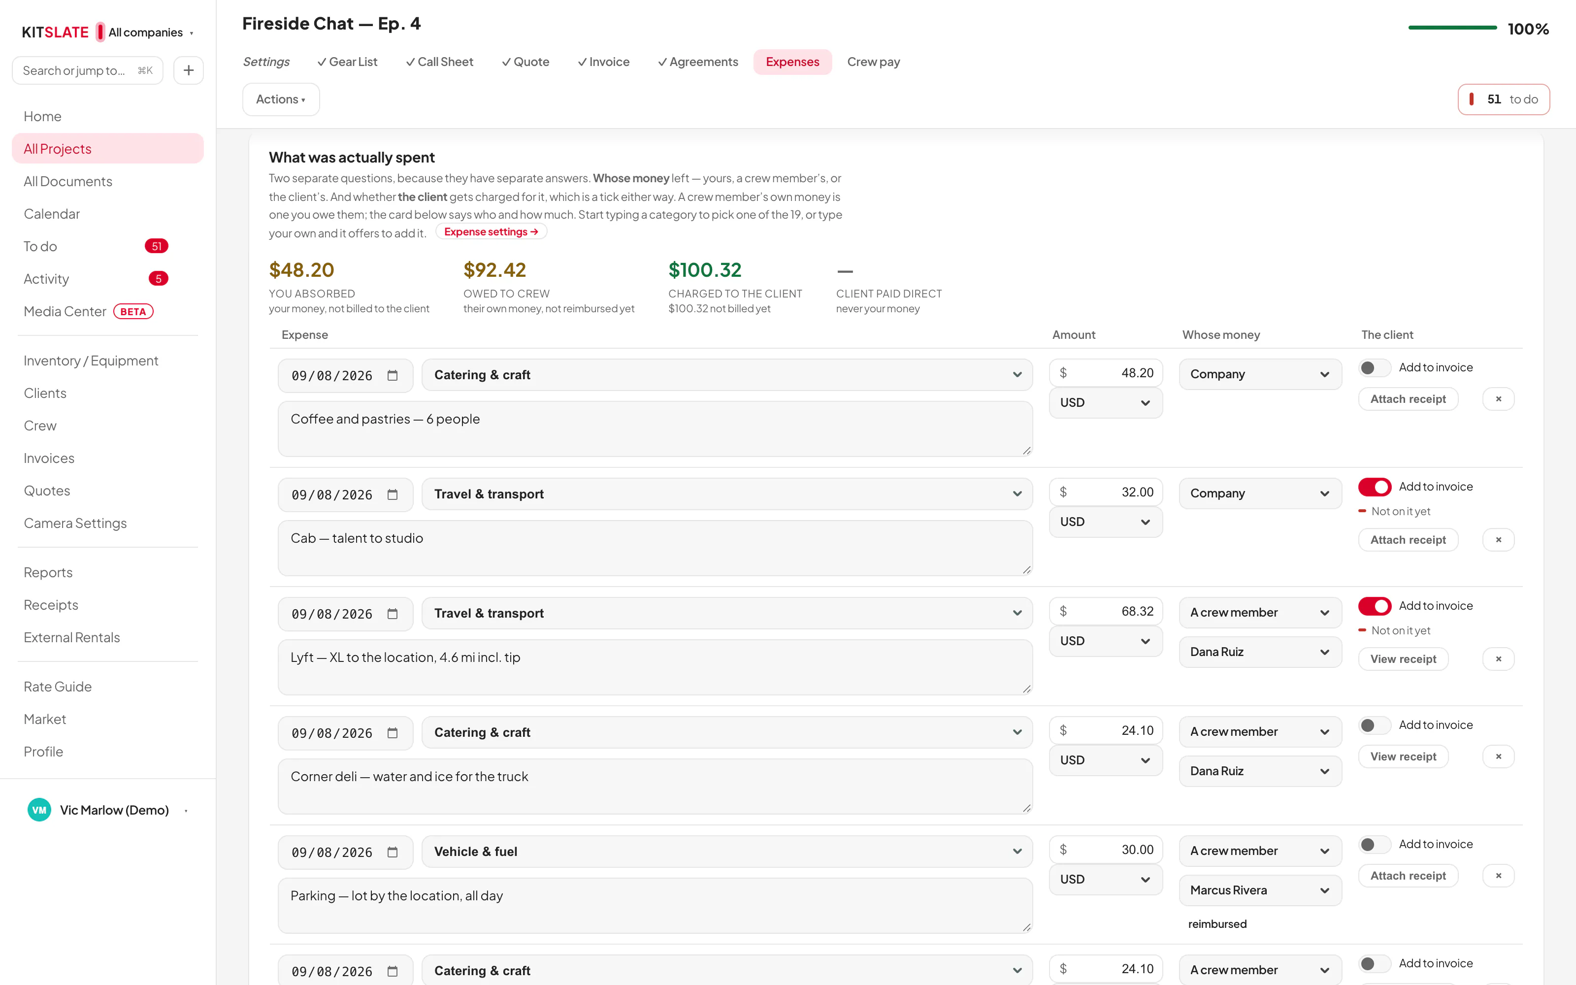Viewport: 1576px width, 985px height.
Task: Open calendar picker on Coffee and pastries date
Action: click(x=392, y=375)
